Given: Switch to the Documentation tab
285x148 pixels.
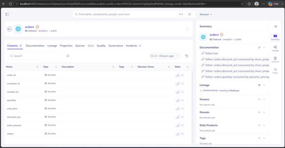Looking at the screenshot, I should point(35,46).
